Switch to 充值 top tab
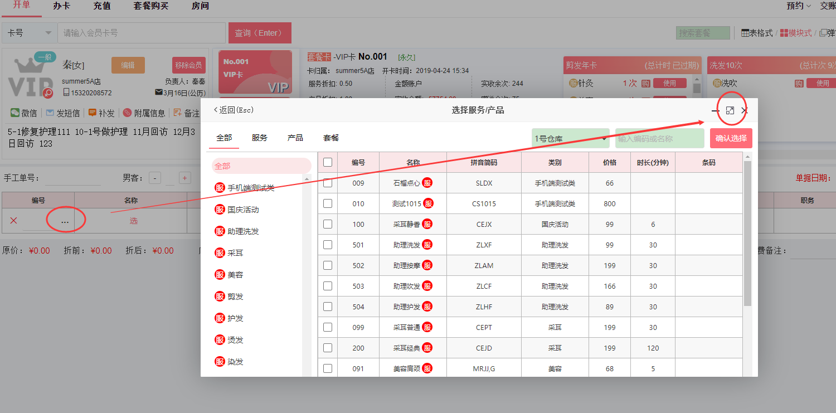Screen dimensions: 836x413 (102, 6)
